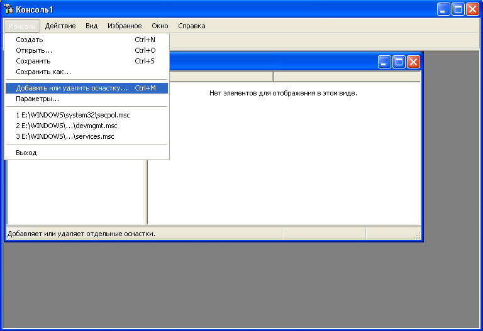Screen dimensions: 483x331
Task: Maximize the inner console root child window
Action: [399, 62]
